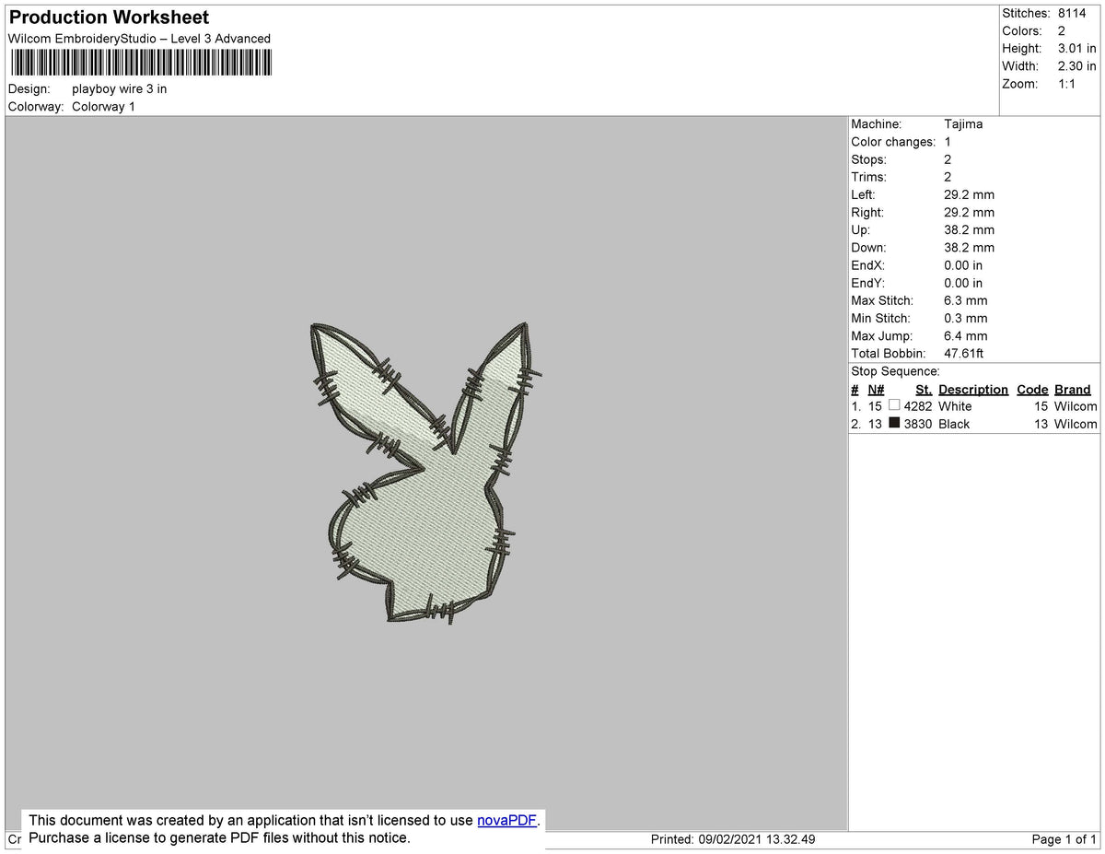Select the stitch count 8114
This screenshot has height=854, width=1105.
1072,14
